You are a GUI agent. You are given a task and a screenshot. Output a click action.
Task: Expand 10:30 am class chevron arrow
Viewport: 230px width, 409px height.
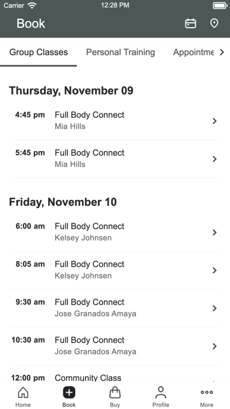215,346
